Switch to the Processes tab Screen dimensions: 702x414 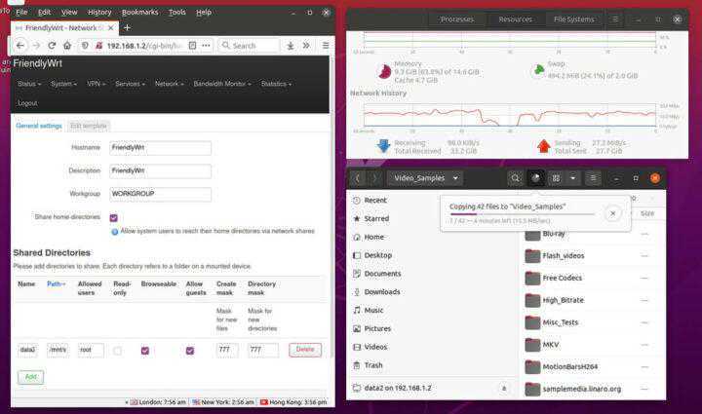[457, 19]
